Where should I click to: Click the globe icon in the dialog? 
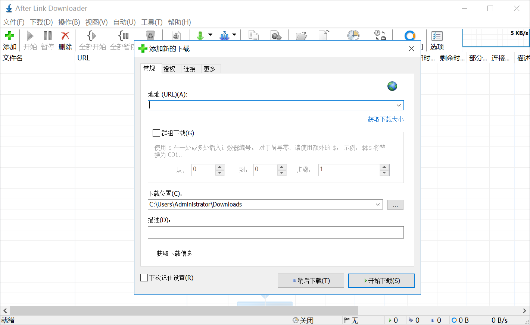[392, 86]
